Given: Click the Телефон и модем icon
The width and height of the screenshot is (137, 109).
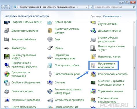Looking at the screenshot, I should pos(7,91).
